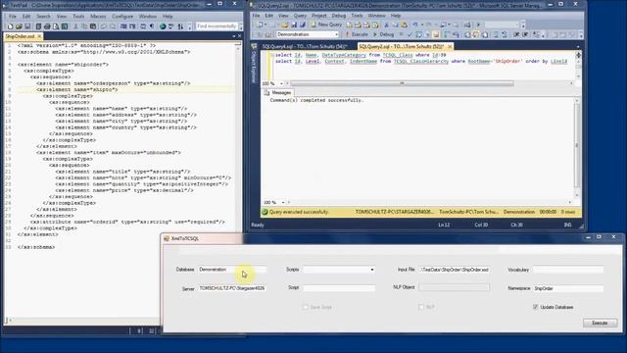Save all files icon in SSMS toolbar
Image resolution: width=627 pixels, height=353 pixels.
coord(303,25)
